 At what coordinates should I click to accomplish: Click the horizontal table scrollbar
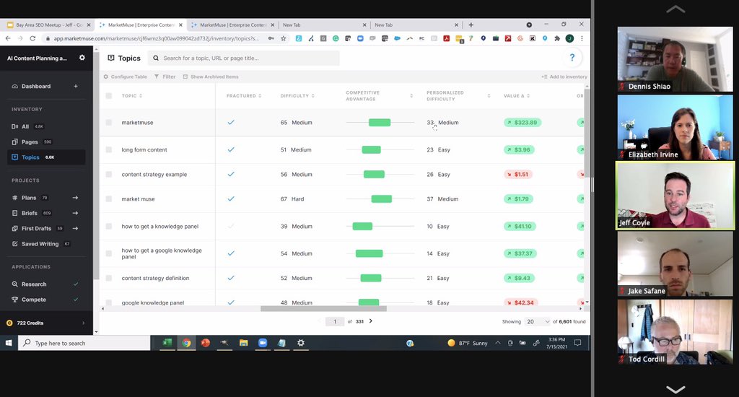click(x=323, y=309)
